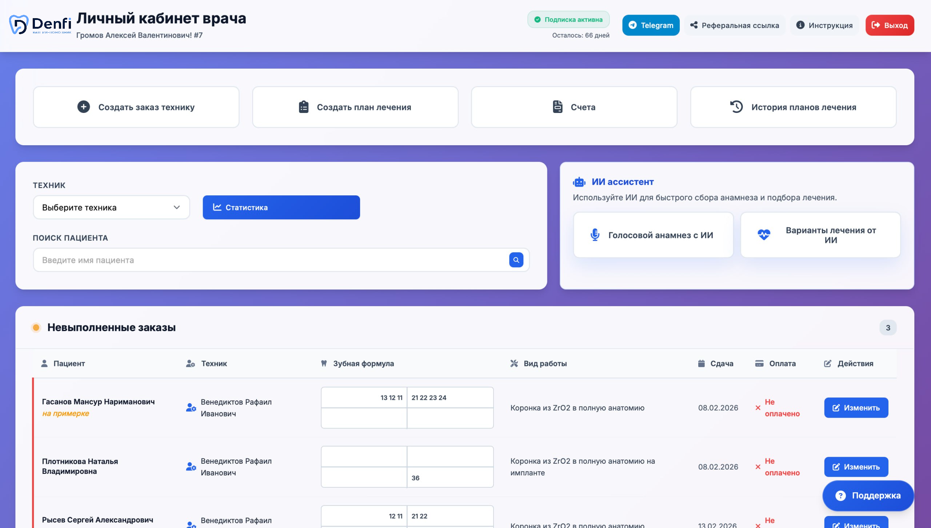Viewport: 931px width, 528px height.
Task: Click the microphone icon for voice anamnesis
Action: [x=595, y=235]
